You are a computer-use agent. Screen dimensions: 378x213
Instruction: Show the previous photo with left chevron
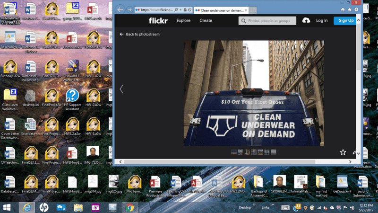point(121,89)
